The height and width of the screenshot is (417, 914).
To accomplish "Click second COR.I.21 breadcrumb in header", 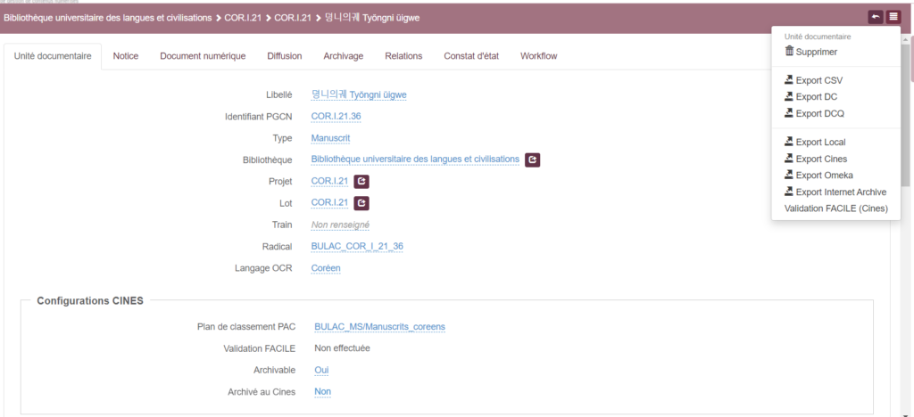I will pyautogui.click(x=293, y=18).
